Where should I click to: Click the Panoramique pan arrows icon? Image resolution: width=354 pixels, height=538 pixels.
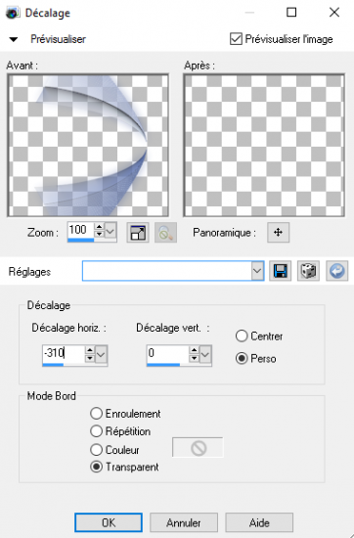pyautogui.click(x=278, y=232)
